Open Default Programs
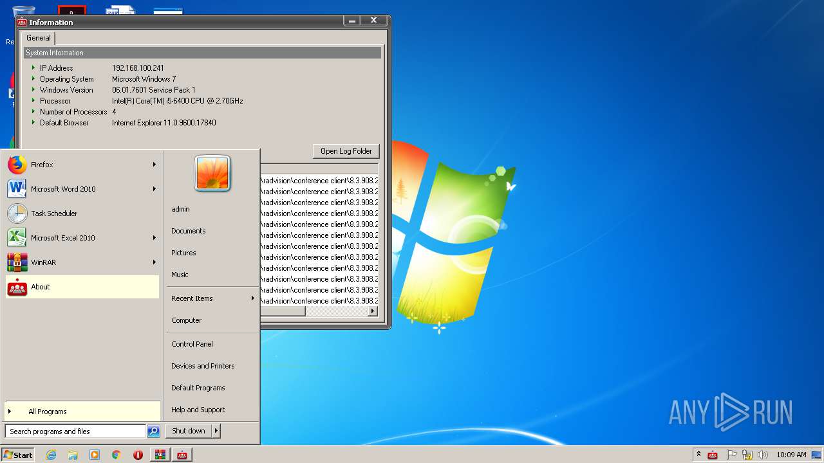 coord(198,388)
